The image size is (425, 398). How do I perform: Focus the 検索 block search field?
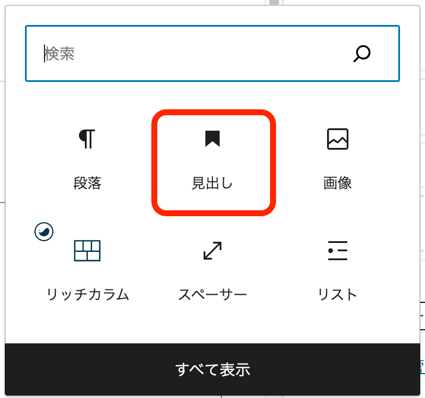click(213, 53)
